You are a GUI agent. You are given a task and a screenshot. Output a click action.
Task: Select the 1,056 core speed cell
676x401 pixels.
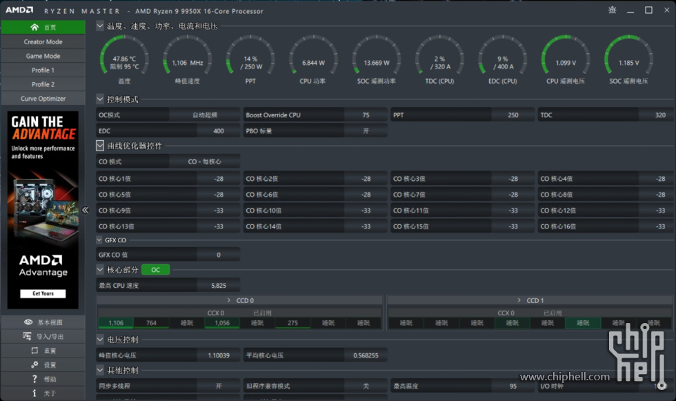tap(222, 323)
